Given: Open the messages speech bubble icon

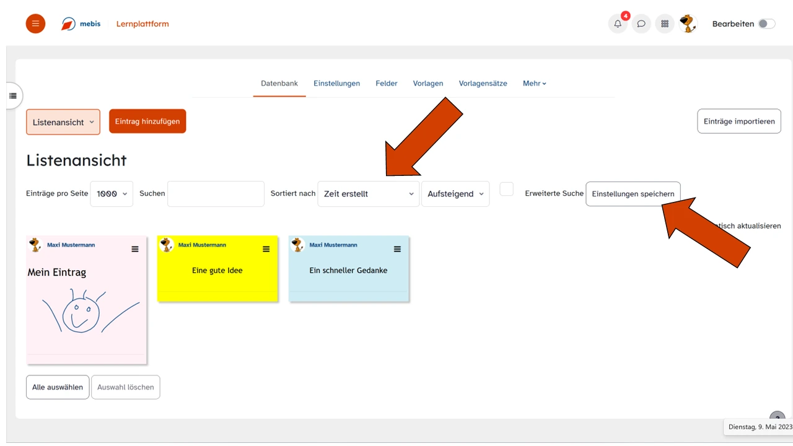Looking at the screenshot, I should pos(641,24).
